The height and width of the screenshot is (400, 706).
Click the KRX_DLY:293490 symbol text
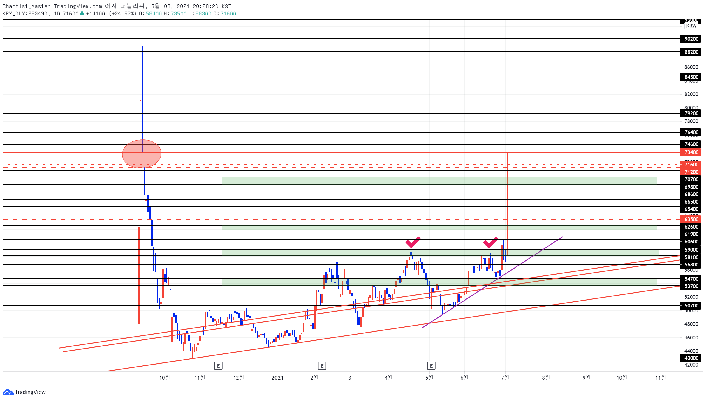(x=25, y=13)
